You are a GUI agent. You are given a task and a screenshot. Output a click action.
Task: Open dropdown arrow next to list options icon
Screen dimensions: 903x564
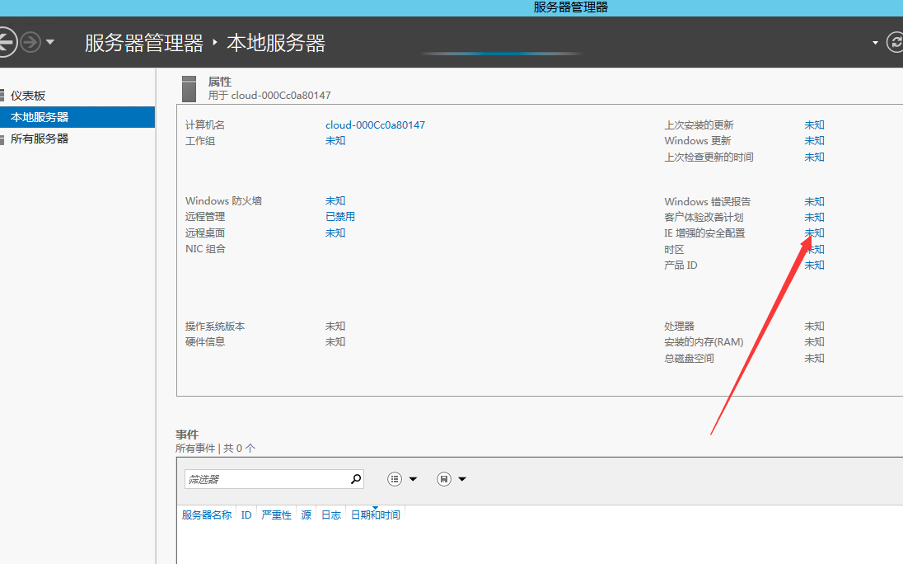pos(413,479)
